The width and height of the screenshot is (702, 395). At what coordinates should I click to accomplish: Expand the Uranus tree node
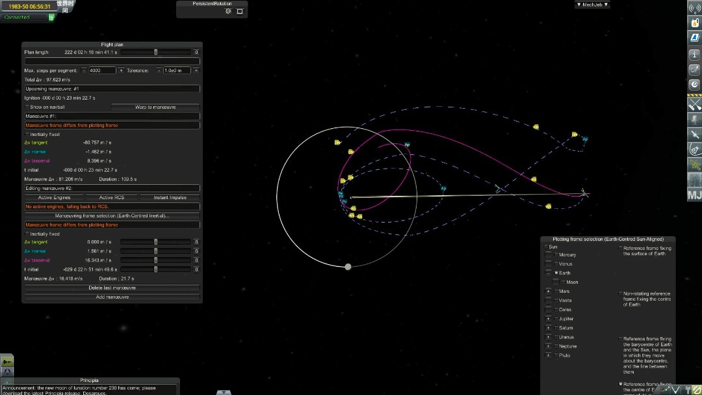(x=549, y=337)
